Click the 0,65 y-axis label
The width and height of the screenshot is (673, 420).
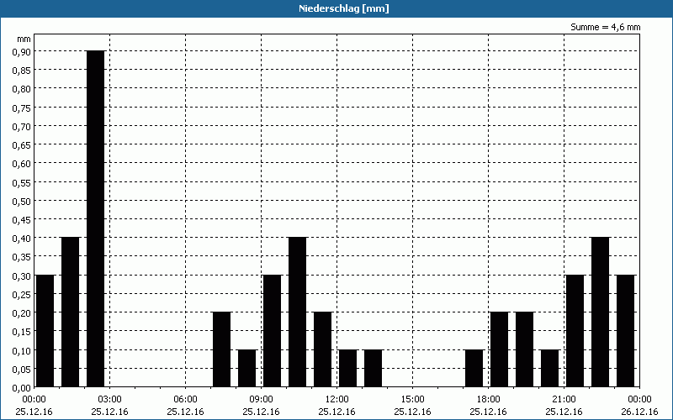click(22, 145)
